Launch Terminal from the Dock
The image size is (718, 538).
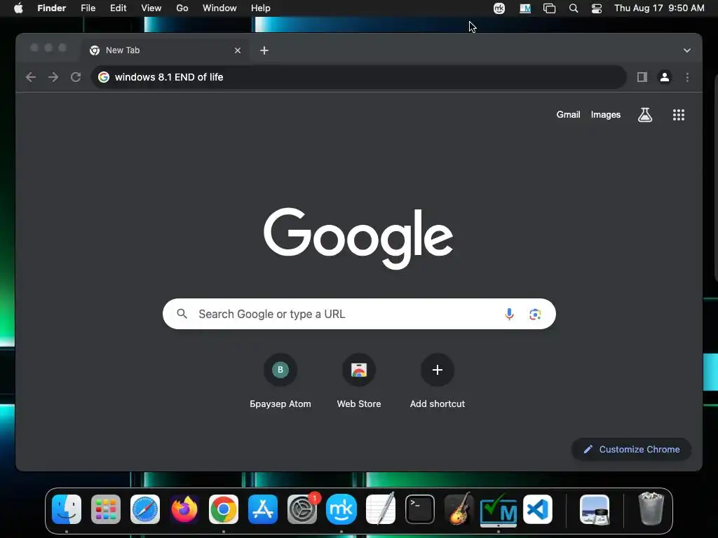(x=420, y=509)
